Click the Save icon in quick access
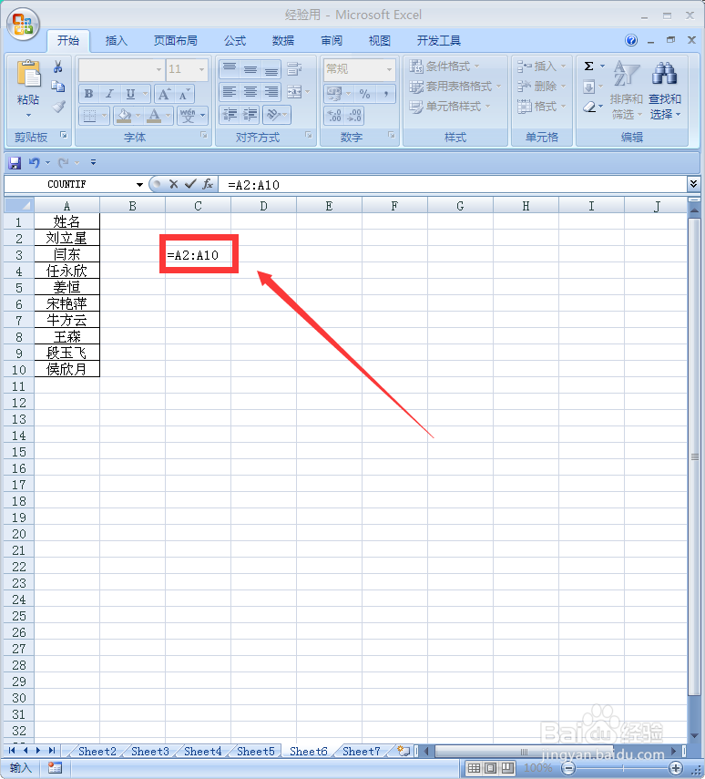 pyautogui.click(x=15, y=162)
